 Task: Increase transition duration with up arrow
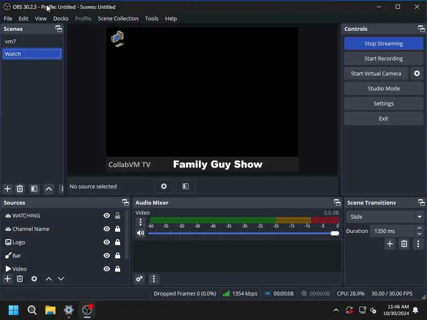click(419, 228)
